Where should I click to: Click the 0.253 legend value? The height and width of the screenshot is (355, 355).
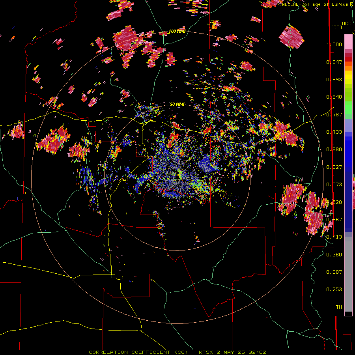[334, 290]
